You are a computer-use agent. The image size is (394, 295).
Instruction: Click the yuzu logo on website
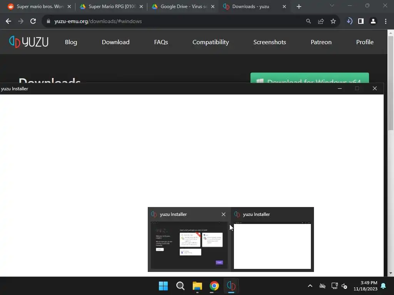click(x=28, y=42)
